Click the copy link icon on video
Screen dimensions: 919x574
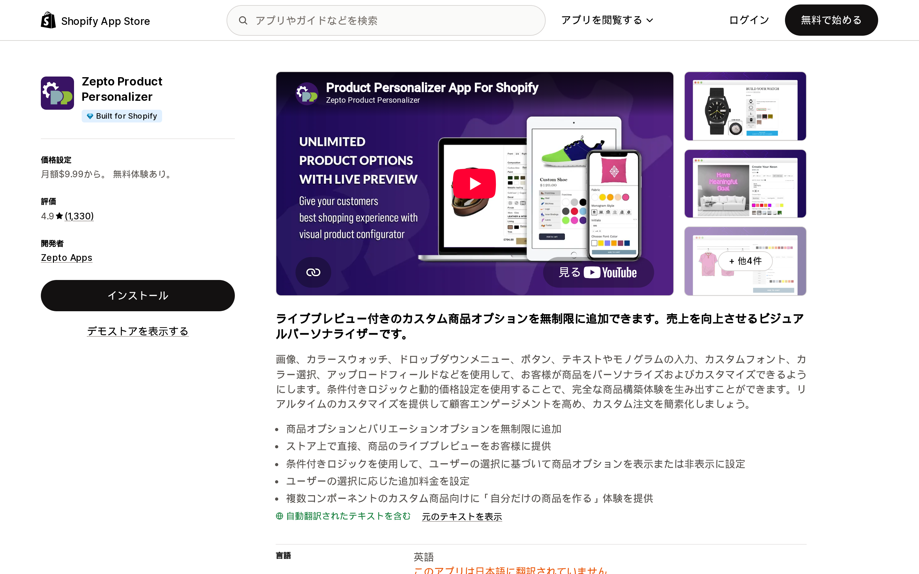(x=313, y=272)
